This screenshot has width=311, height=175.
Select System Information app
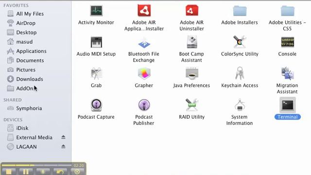(x=240, y=105)
